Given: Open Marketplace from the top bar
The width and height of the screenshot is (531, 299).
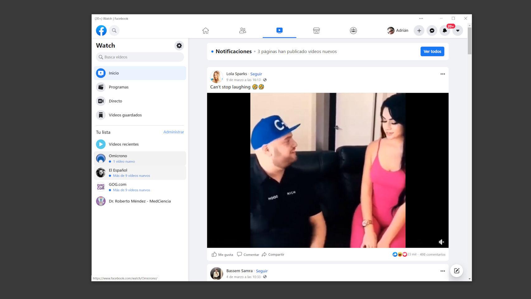Looking at the screenshot, I should click(316, 31).
